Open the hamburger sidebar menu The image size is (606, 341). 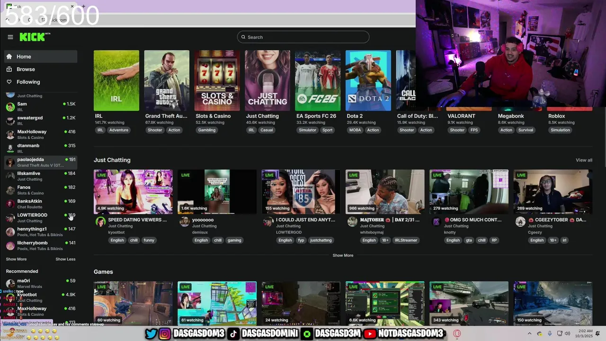tap(10, 37)
